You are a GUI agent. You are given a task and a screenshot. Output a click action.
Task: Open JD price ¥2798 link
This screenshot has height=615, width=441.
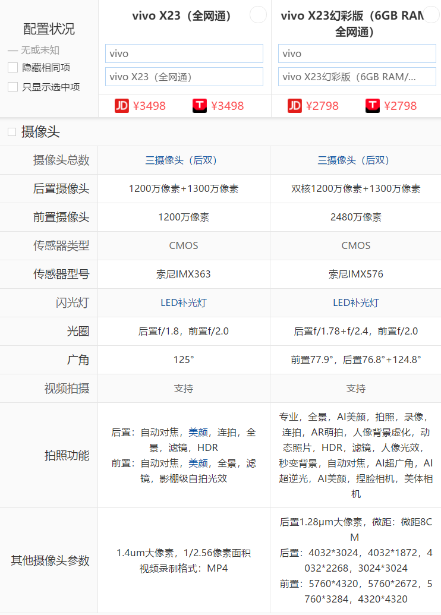click(322, 106)
